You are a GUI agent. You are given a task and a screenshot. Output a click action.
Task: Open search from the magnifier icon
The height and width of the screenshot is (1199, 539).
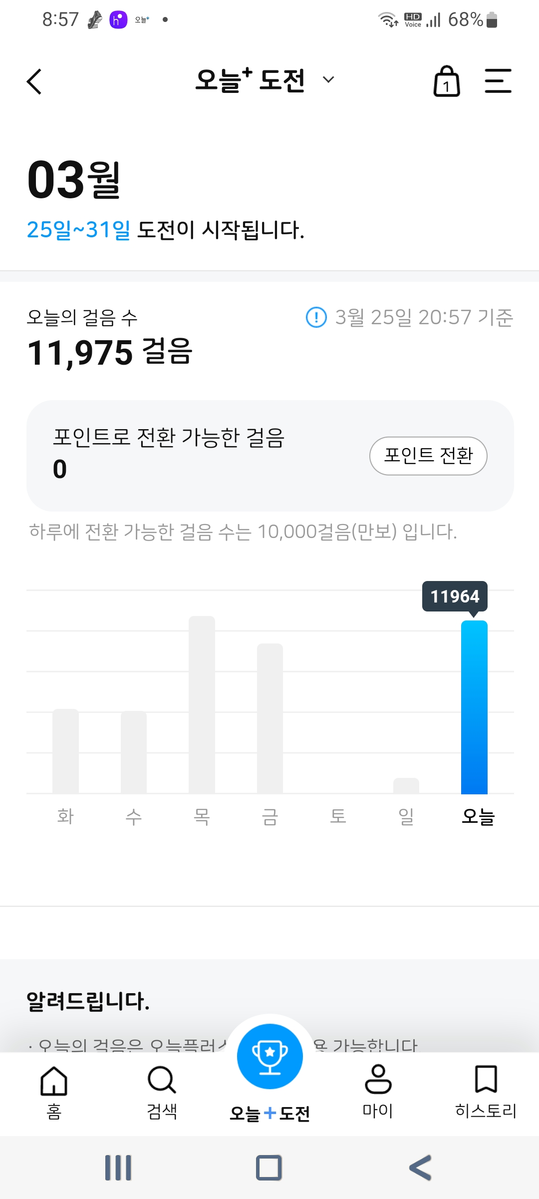(162, 1082)
